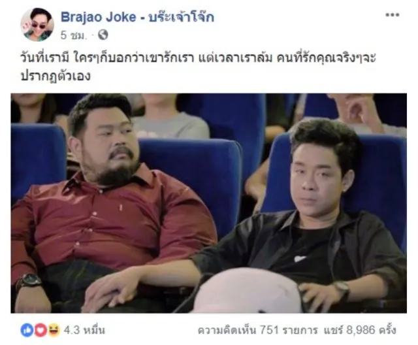Screen dimensions: 418x345
Task: Open the three-dot post options menu
Action: (393, 15)
